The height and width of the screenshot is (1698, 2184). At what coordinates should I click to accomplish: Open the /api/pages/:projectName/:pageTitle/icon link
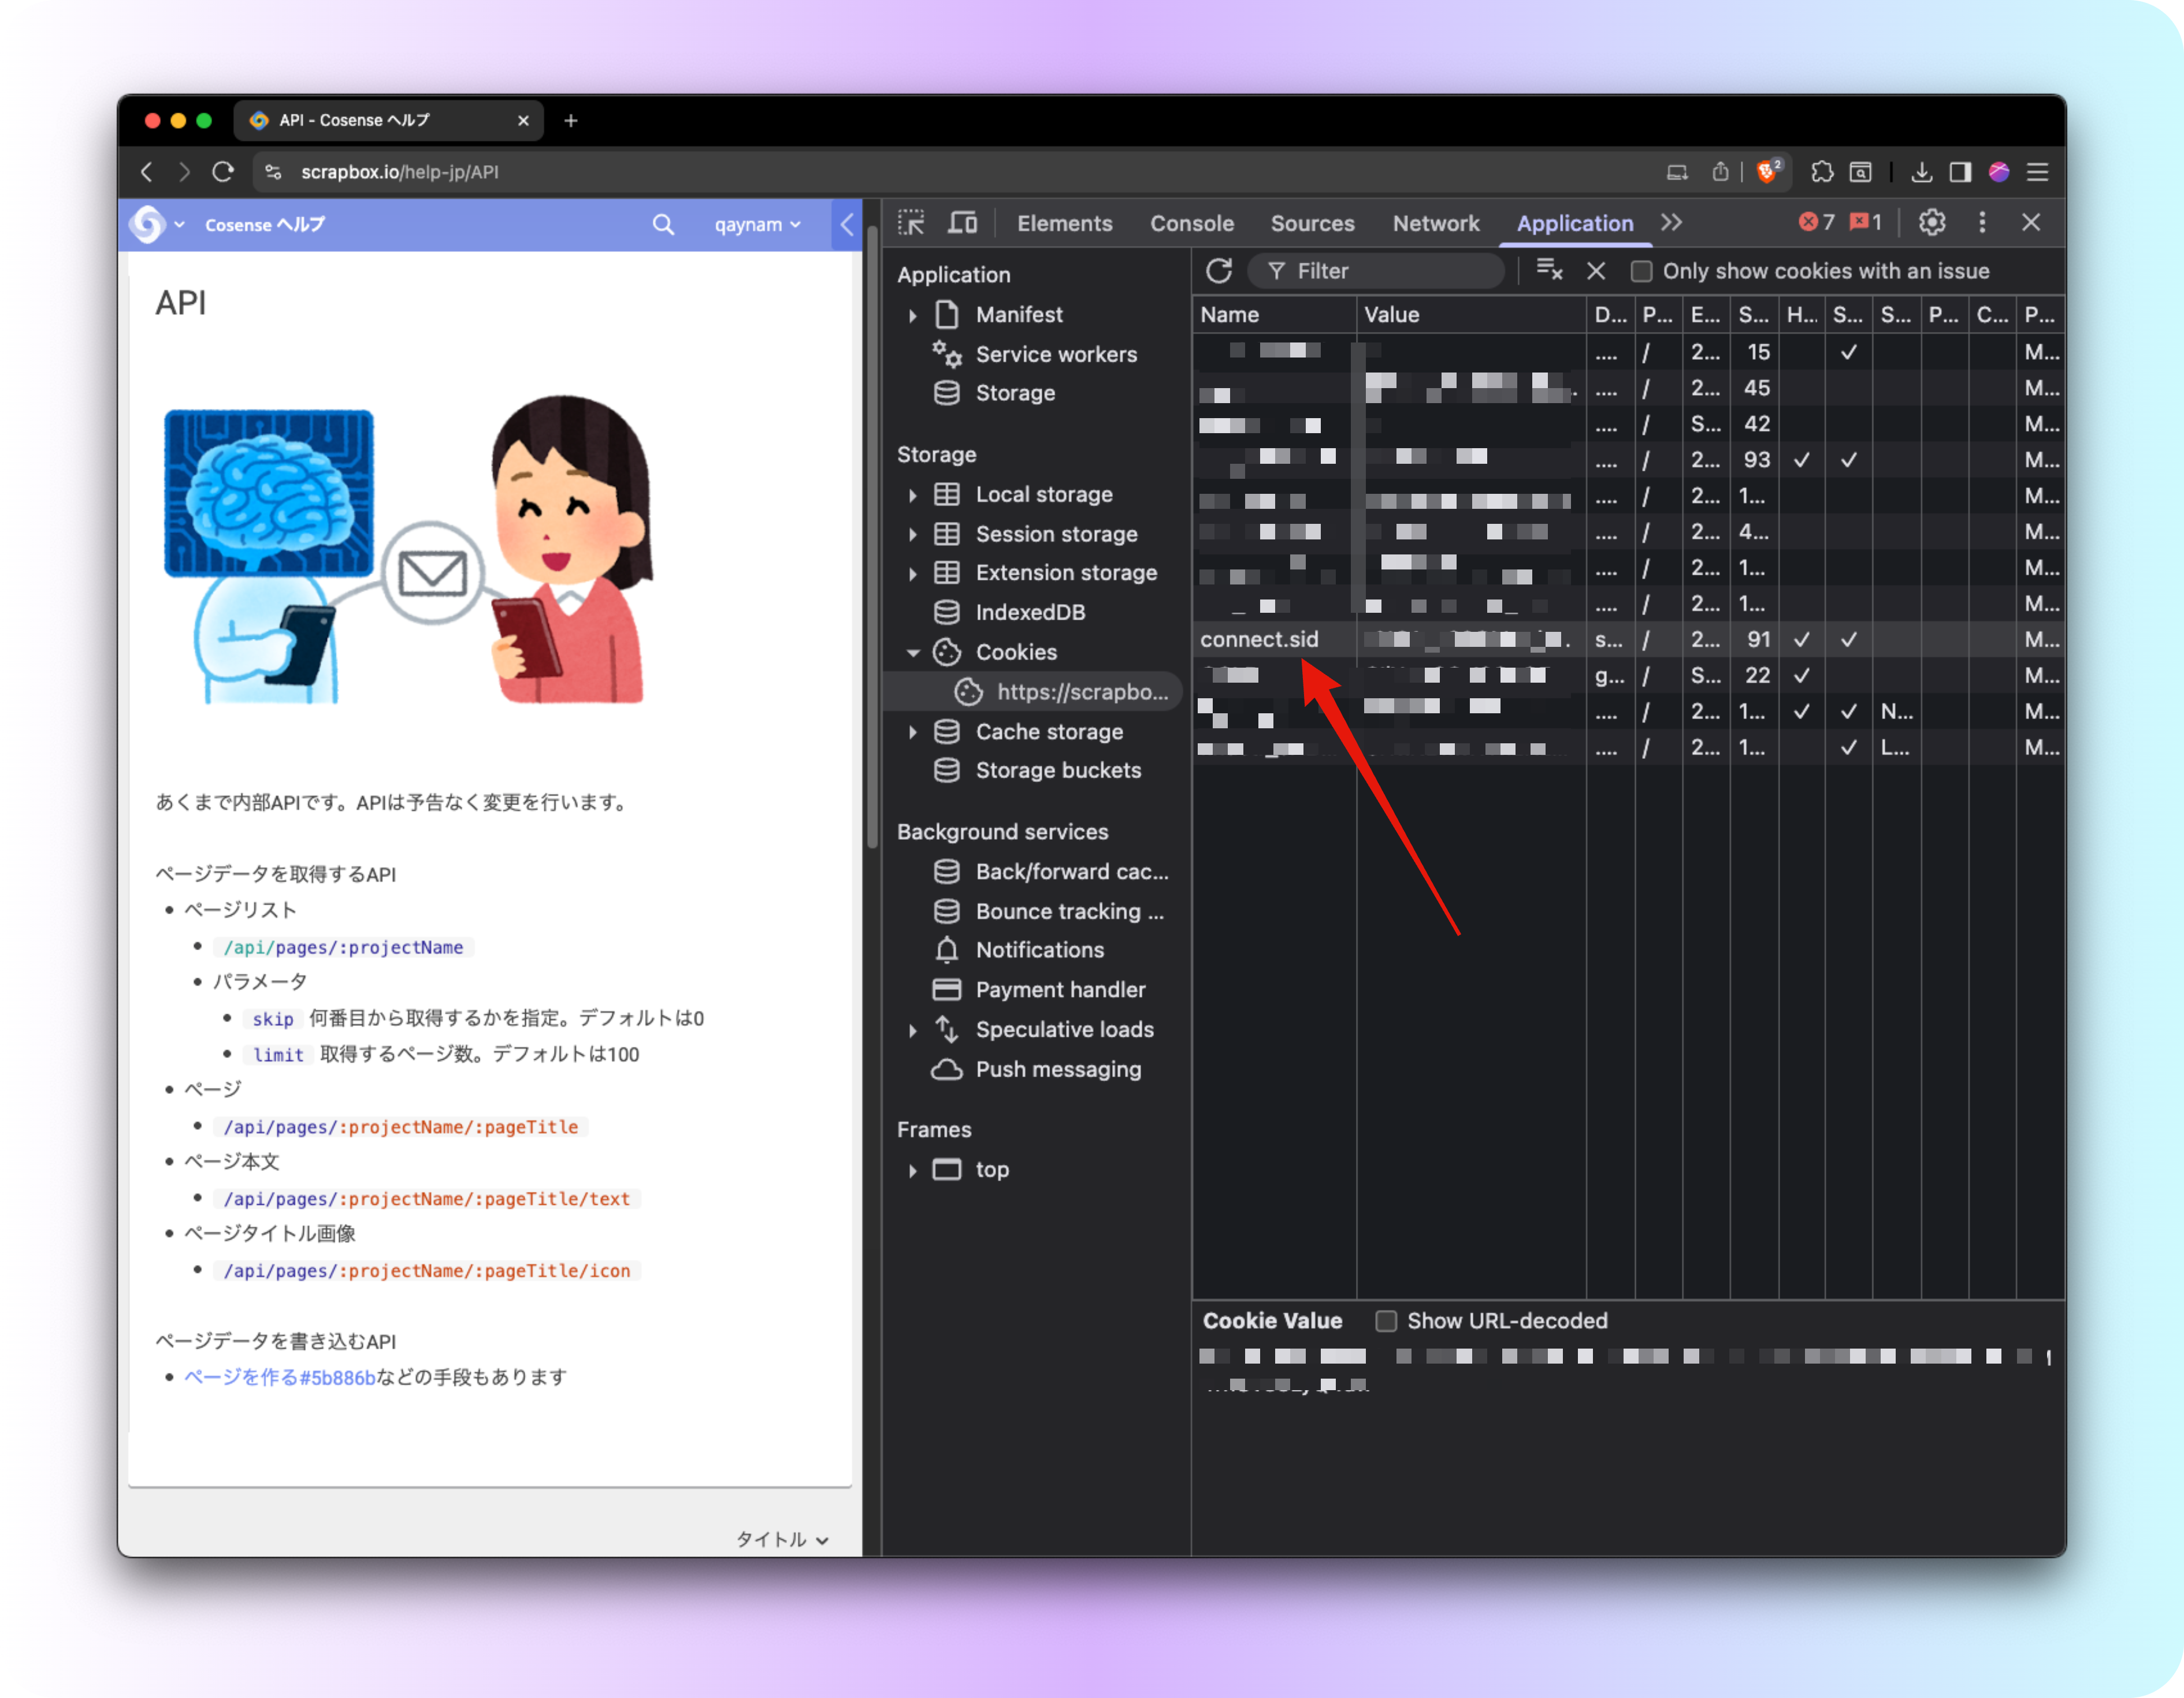(x=426, y=1271)
